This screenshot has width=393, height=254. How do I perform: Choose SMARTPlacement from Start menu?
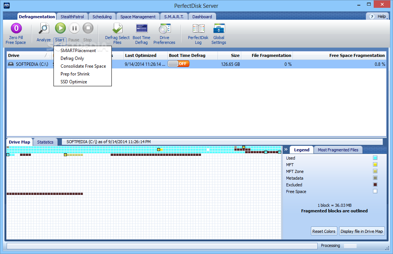(x=78, y=51)
